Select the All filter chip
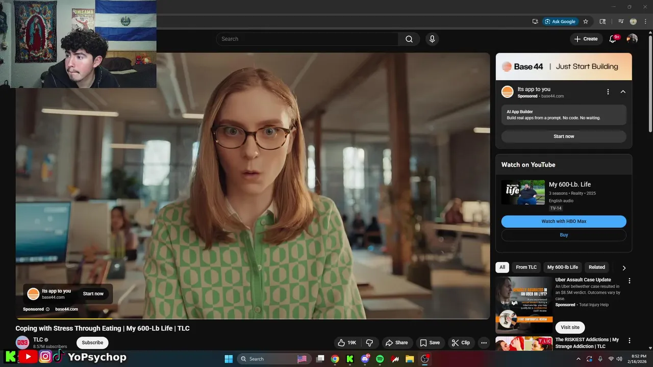 coord(503,267)
